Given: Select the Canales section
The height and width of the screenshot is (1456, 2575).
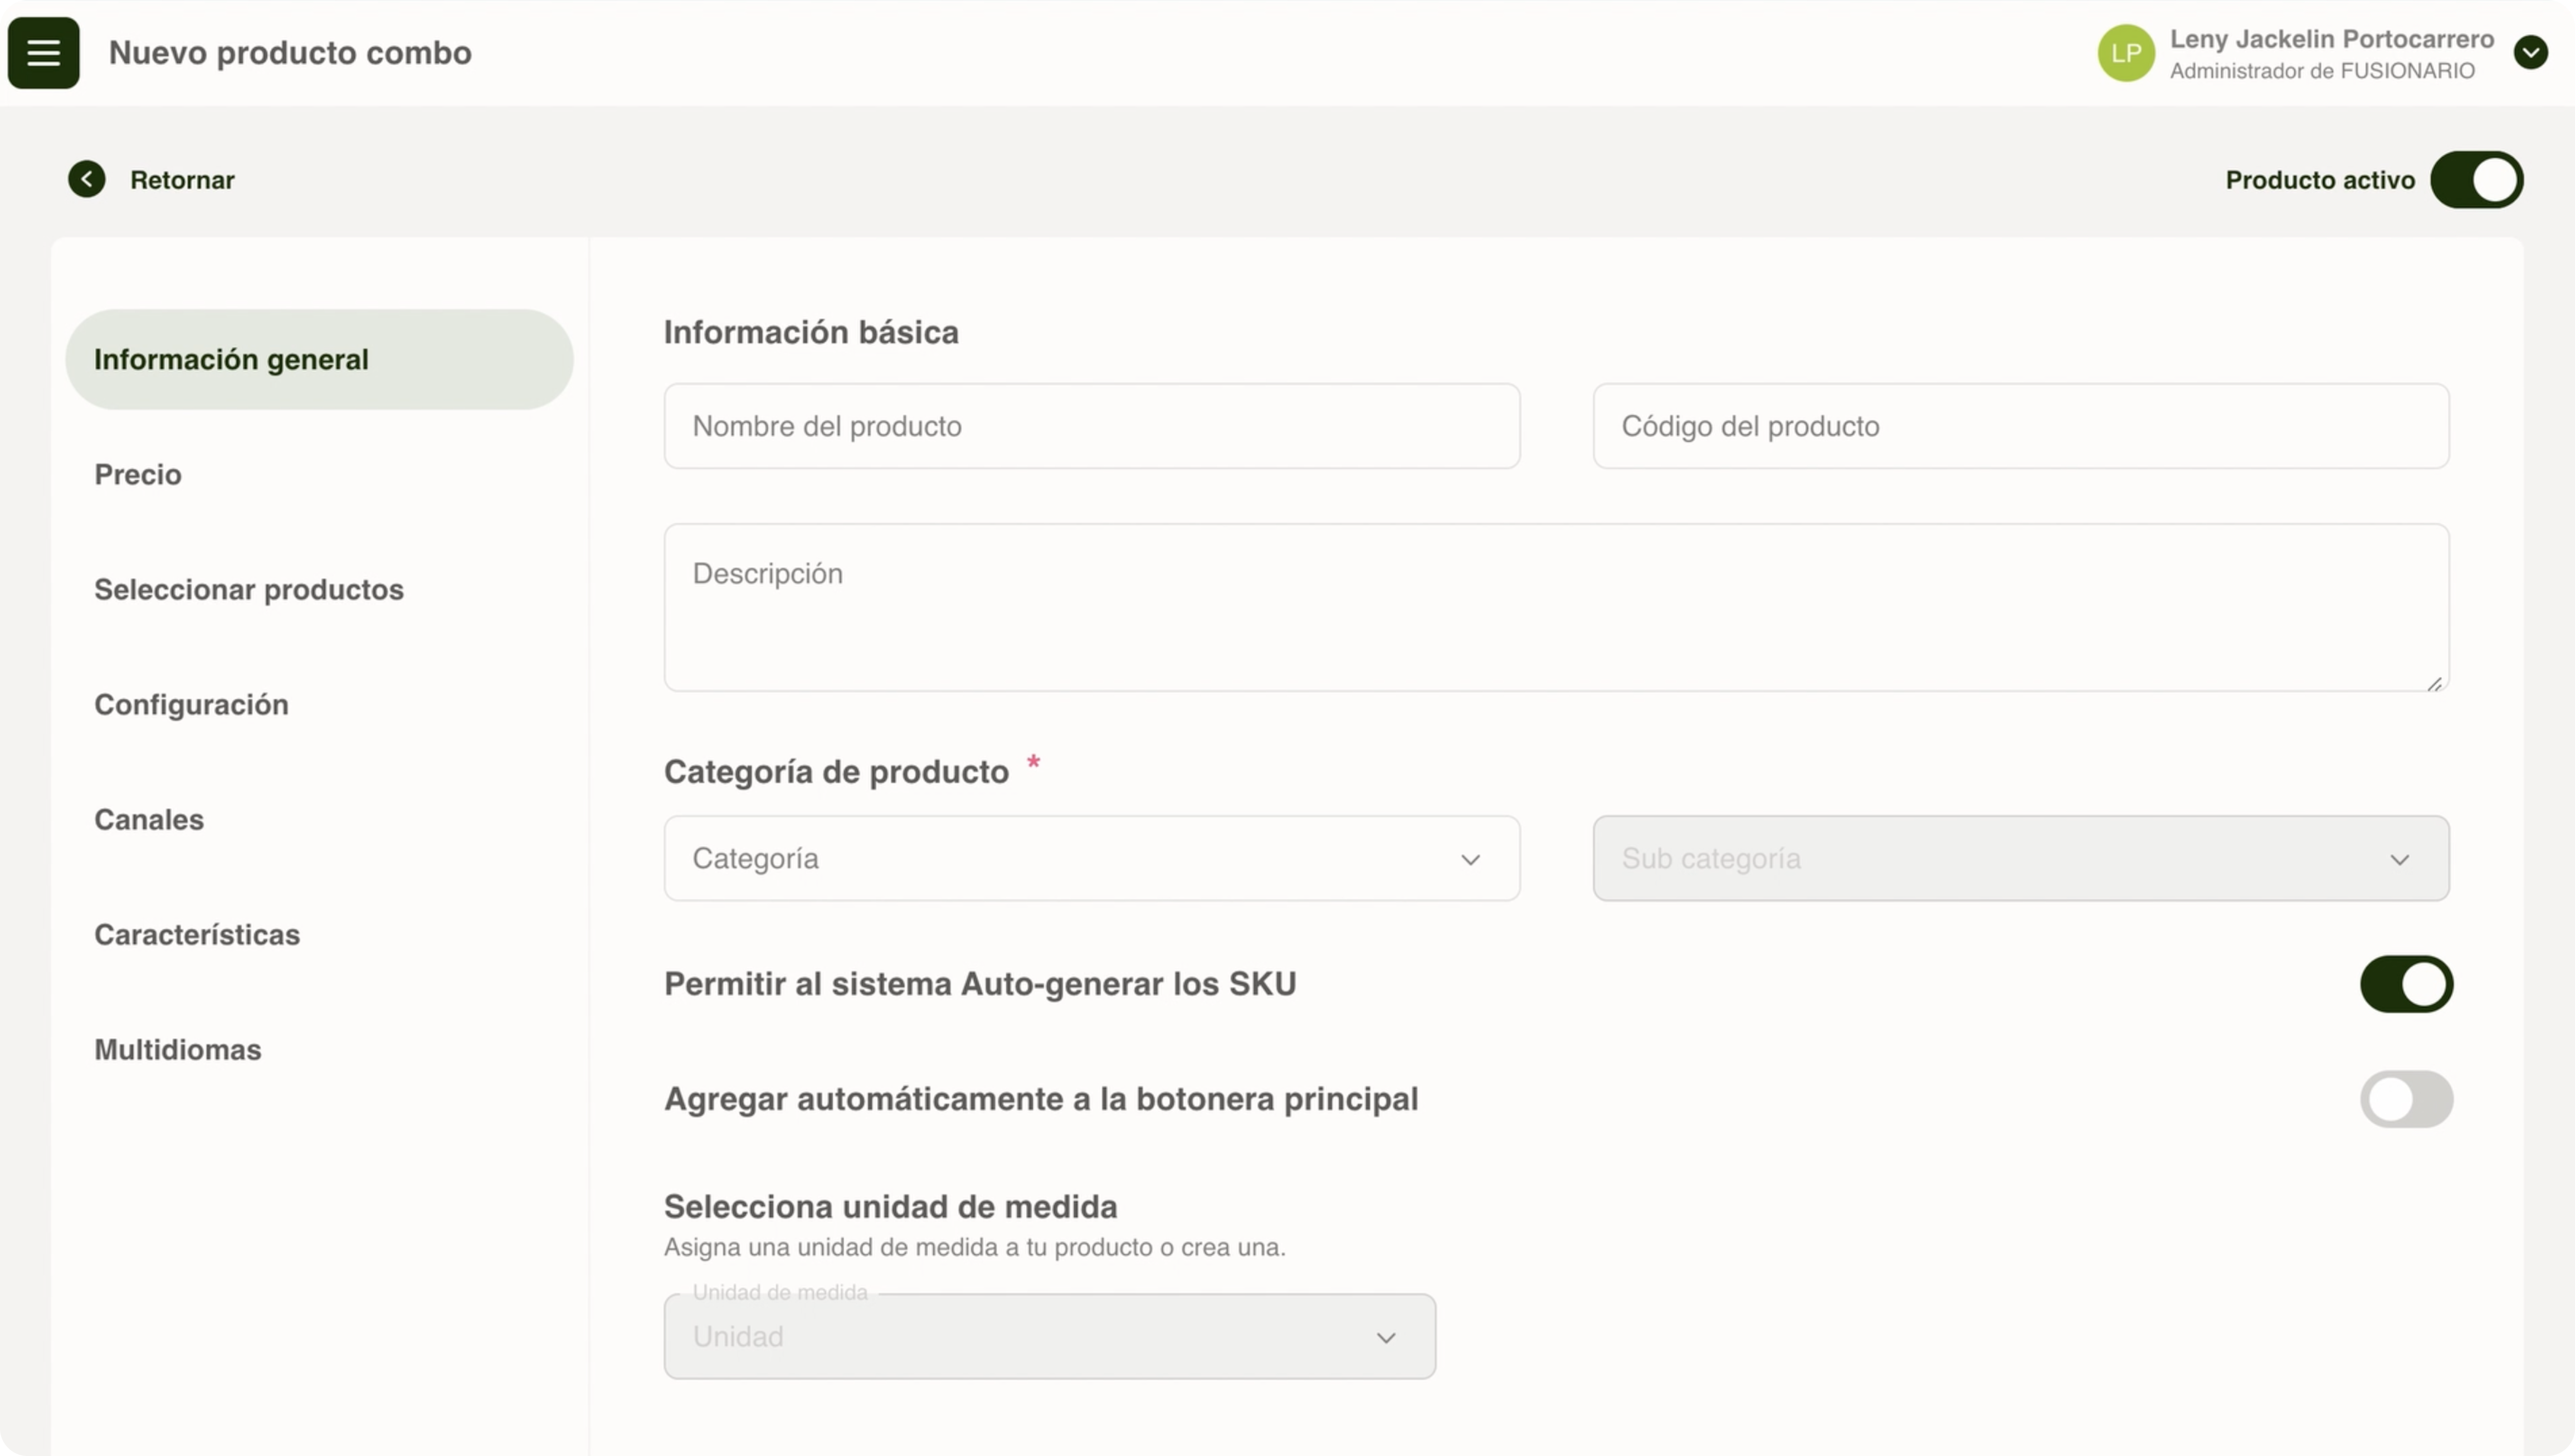Looking at the screenshot, I should [149, 819].
